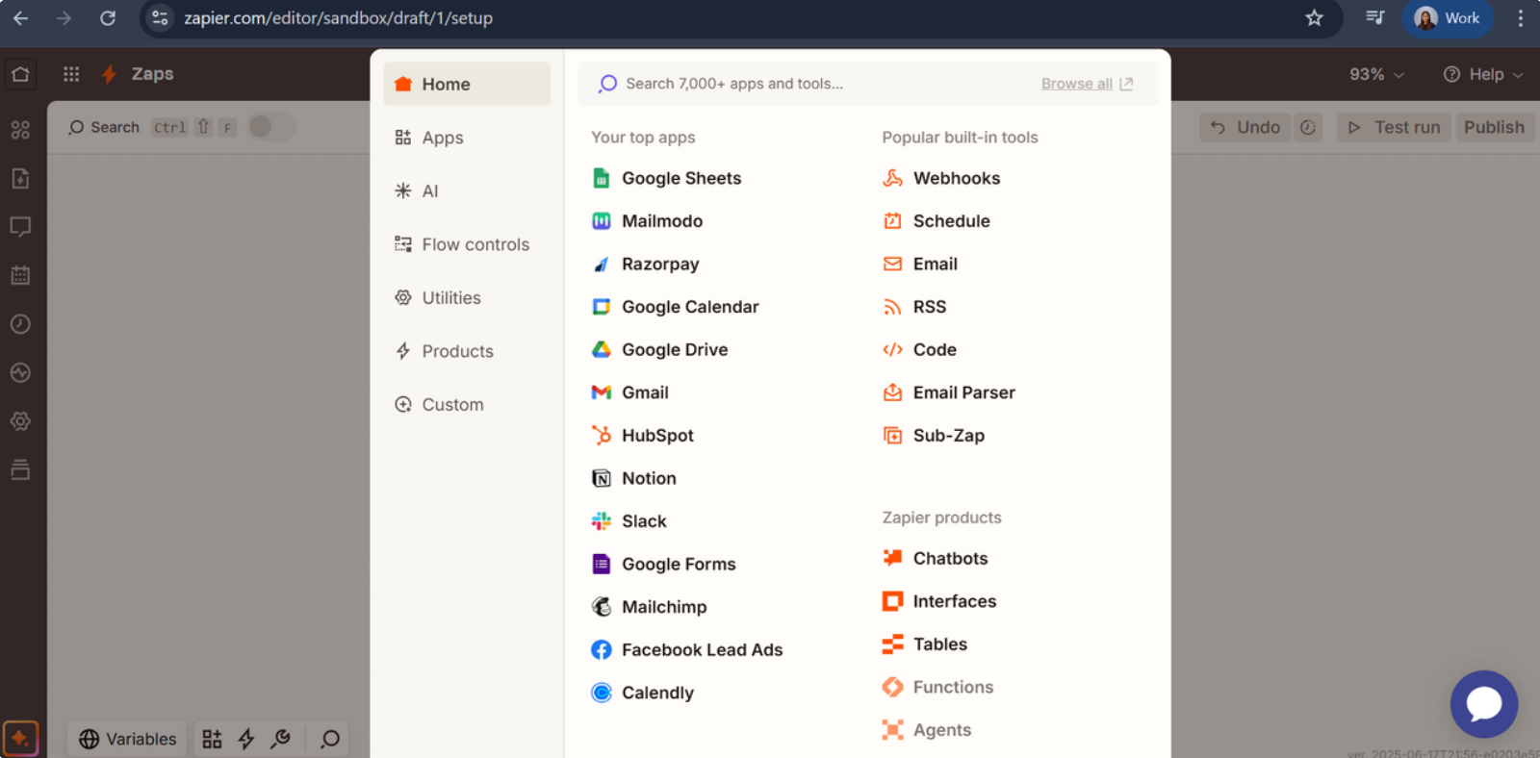This screenshot has width=1540, height=758.
Task: Choose Chatbots Zapier product
Action: [x=935, y=559]
